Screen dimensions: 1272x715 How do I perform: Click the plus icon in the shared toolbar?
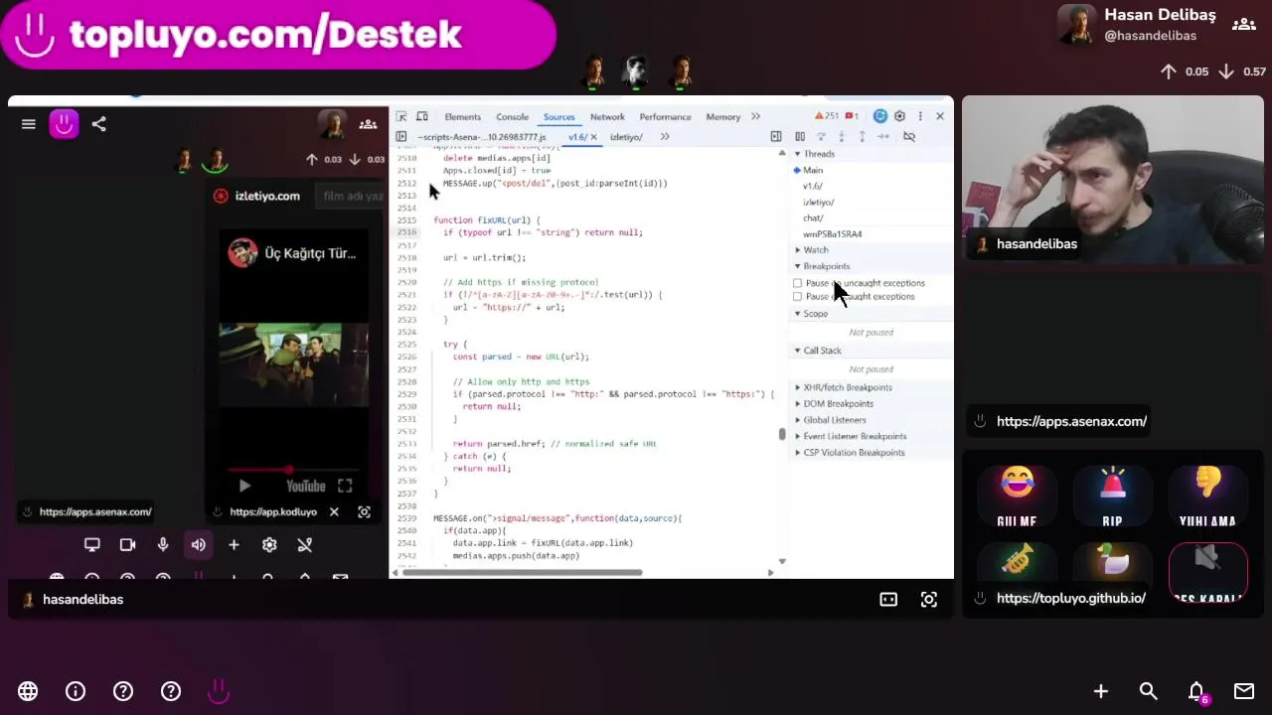(234, 544)
